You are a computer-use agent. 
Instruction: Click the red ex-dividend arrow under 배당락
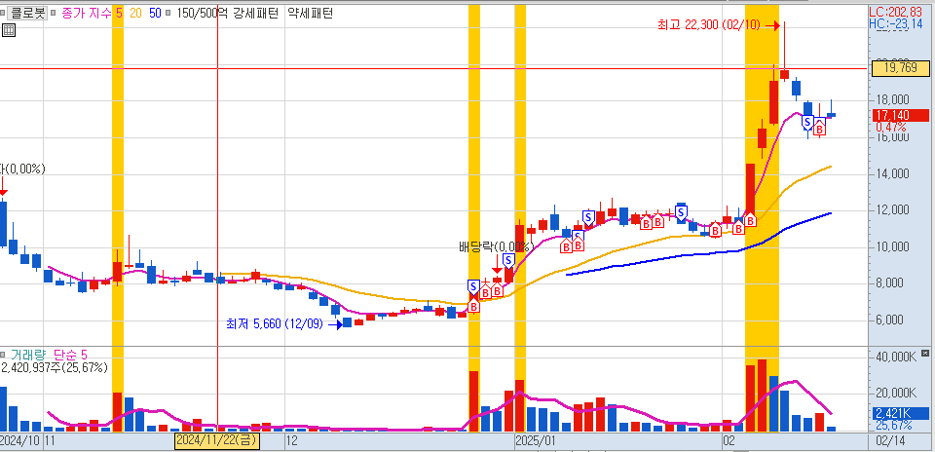point(497,265)
